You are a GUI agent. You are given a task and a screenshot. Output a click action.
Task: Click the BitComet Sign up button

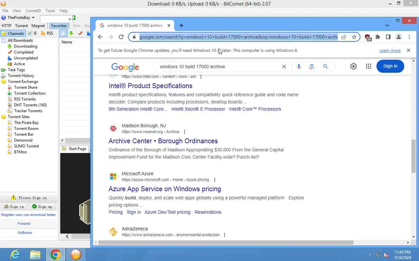(42, 207)
